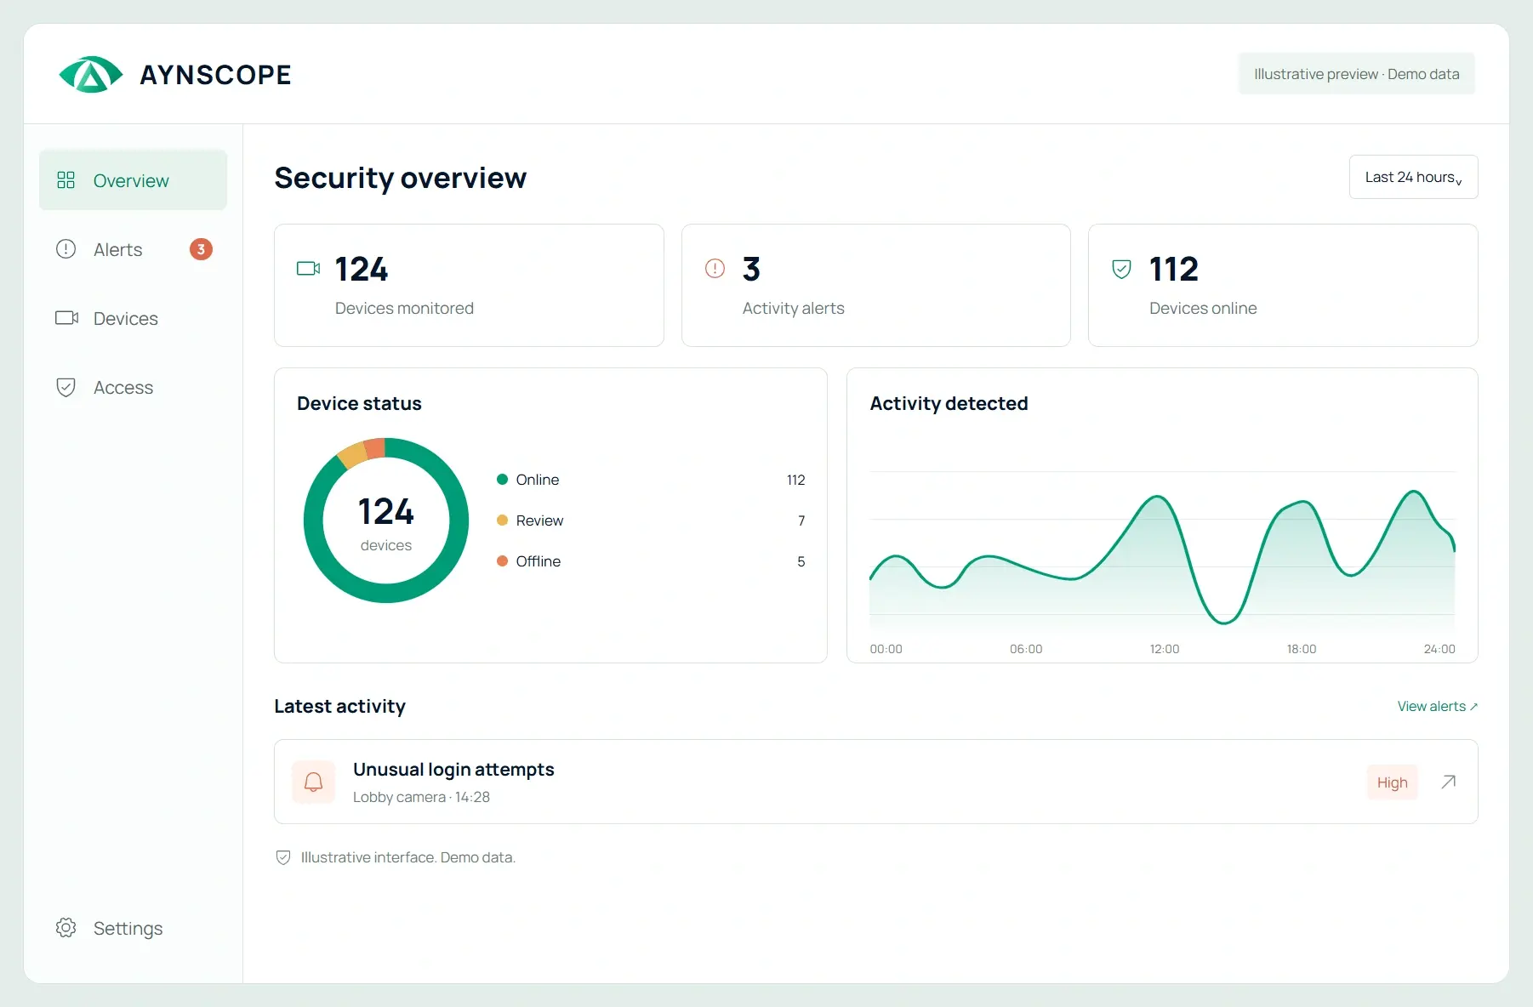Click the 00:00 axis label
This screenshot has height=1007, width=1533.
pos(886,649)
